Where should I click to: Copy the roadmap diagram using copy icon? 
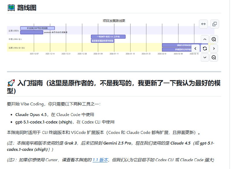tap(215, 24)
